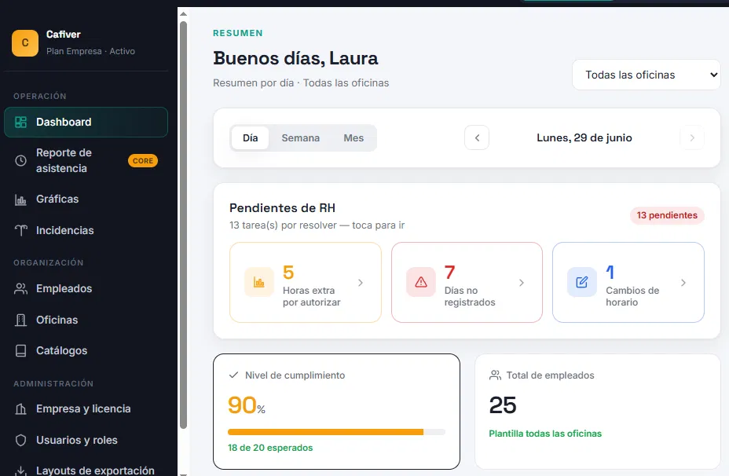The width and height of the screenshot is (729, 476).
Task: Click the 18 de 20 esperados text
Action: coord(270,448)
